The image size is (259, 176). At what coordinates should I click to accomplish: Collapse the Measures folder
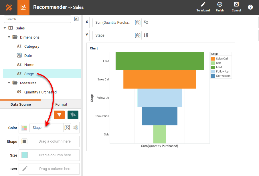9,83
